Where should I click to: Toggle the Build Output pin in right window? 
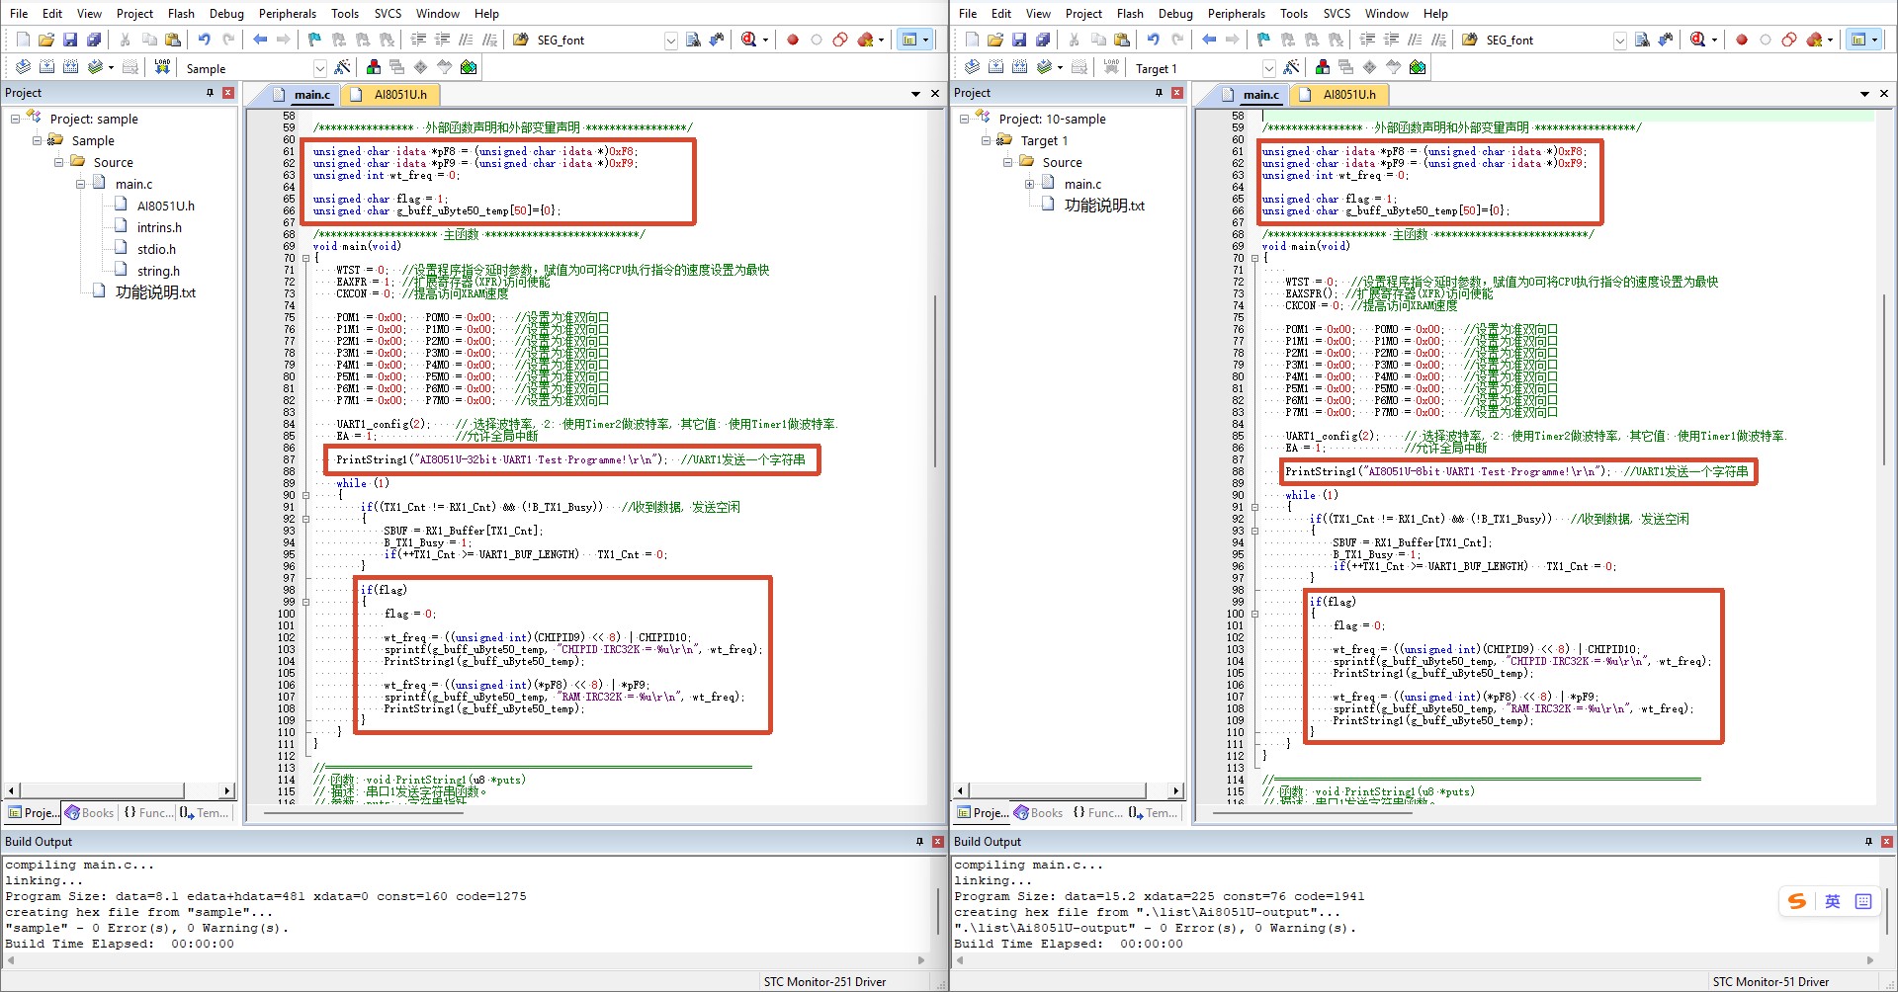1868,842
